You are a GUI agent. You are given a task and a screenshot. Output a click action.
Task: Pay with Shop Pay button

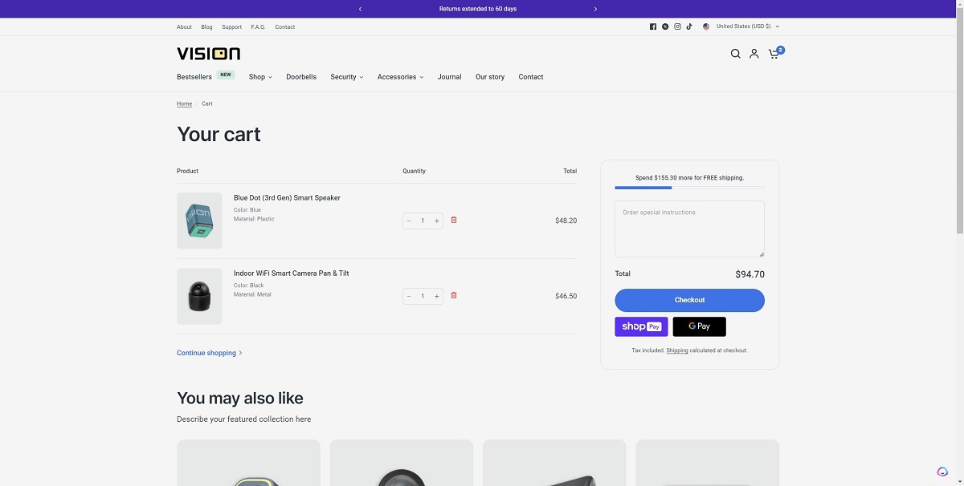641,326
